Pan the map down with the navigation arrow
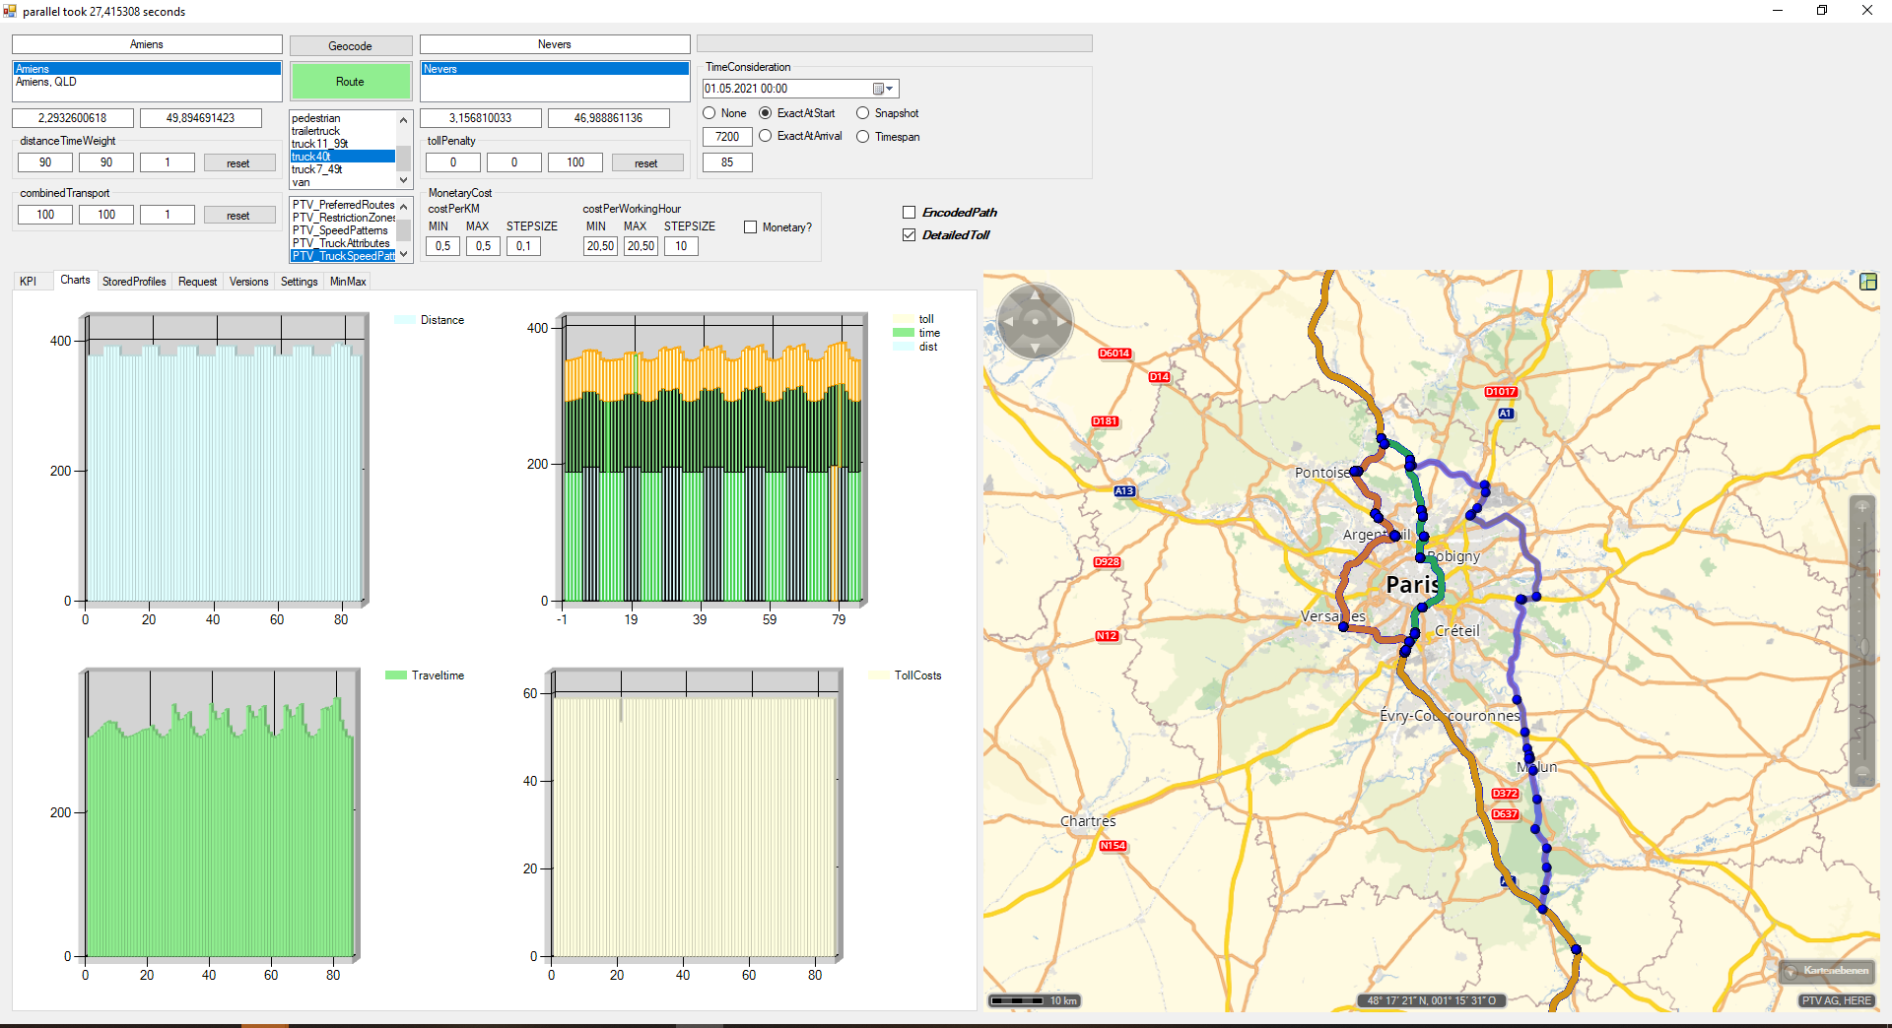 [1035, 348]
